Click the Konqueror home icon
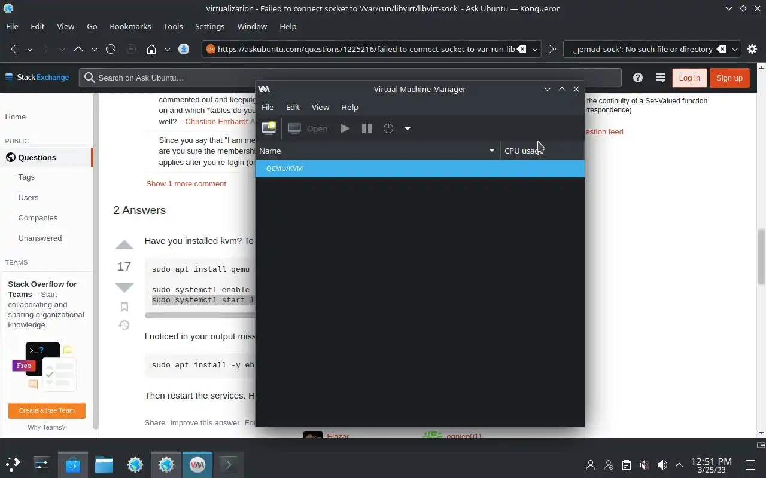The image size is (766, 478). (x=151, y=49)
